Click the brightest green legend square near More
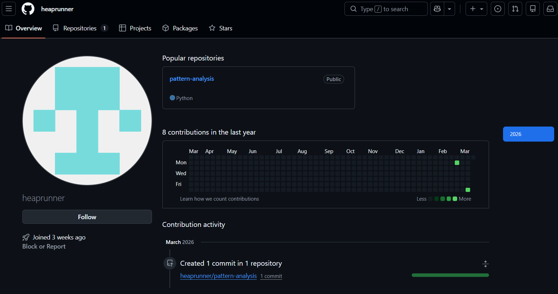 455,199
